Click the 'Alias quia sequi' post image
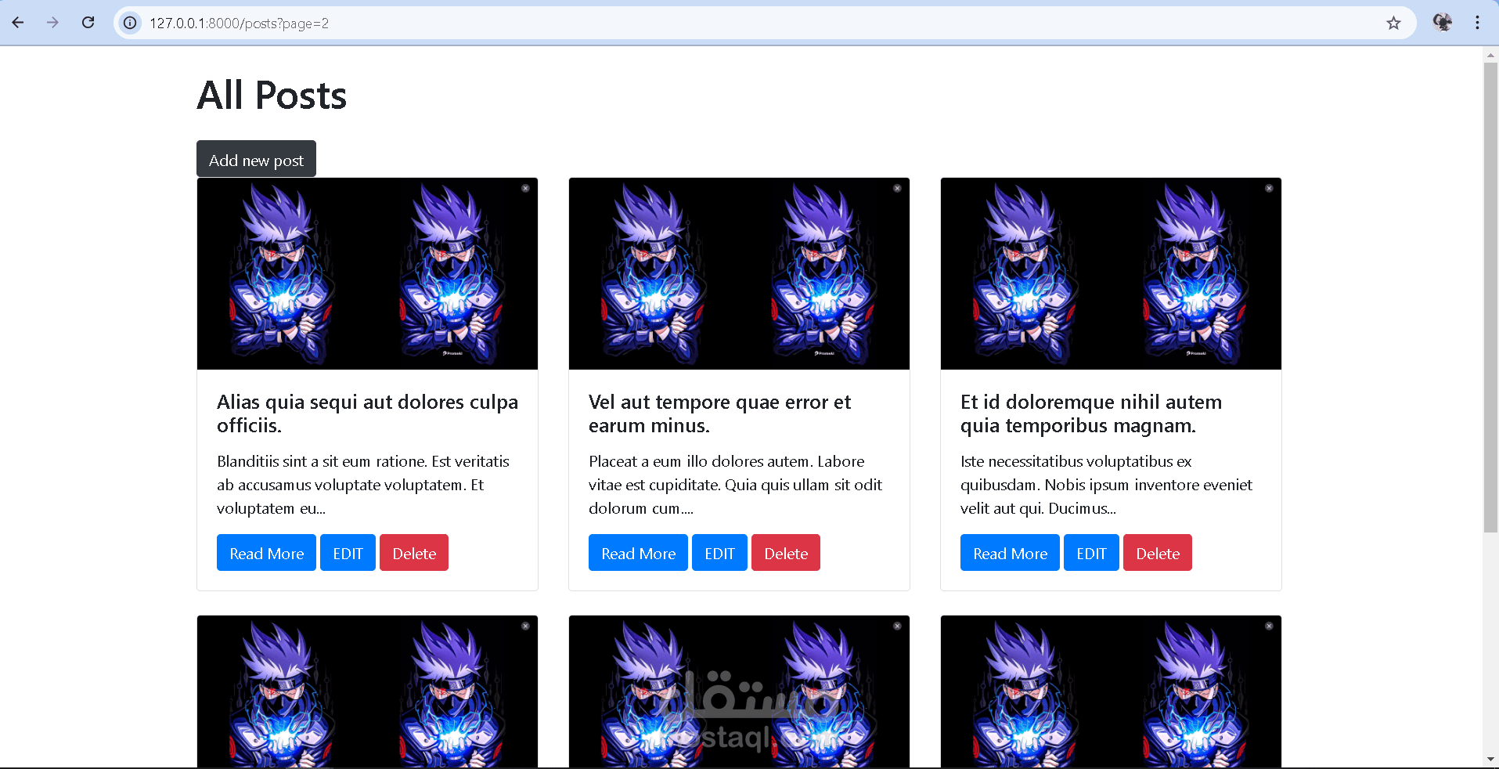This screenshot has height=769, width=1499. coord(367,274)
